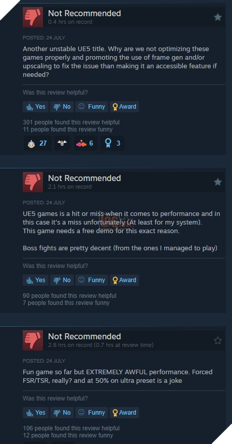The image size is (232, 444).
Task: Click the thumbs-down icon on third review
Action: (33, 340)
